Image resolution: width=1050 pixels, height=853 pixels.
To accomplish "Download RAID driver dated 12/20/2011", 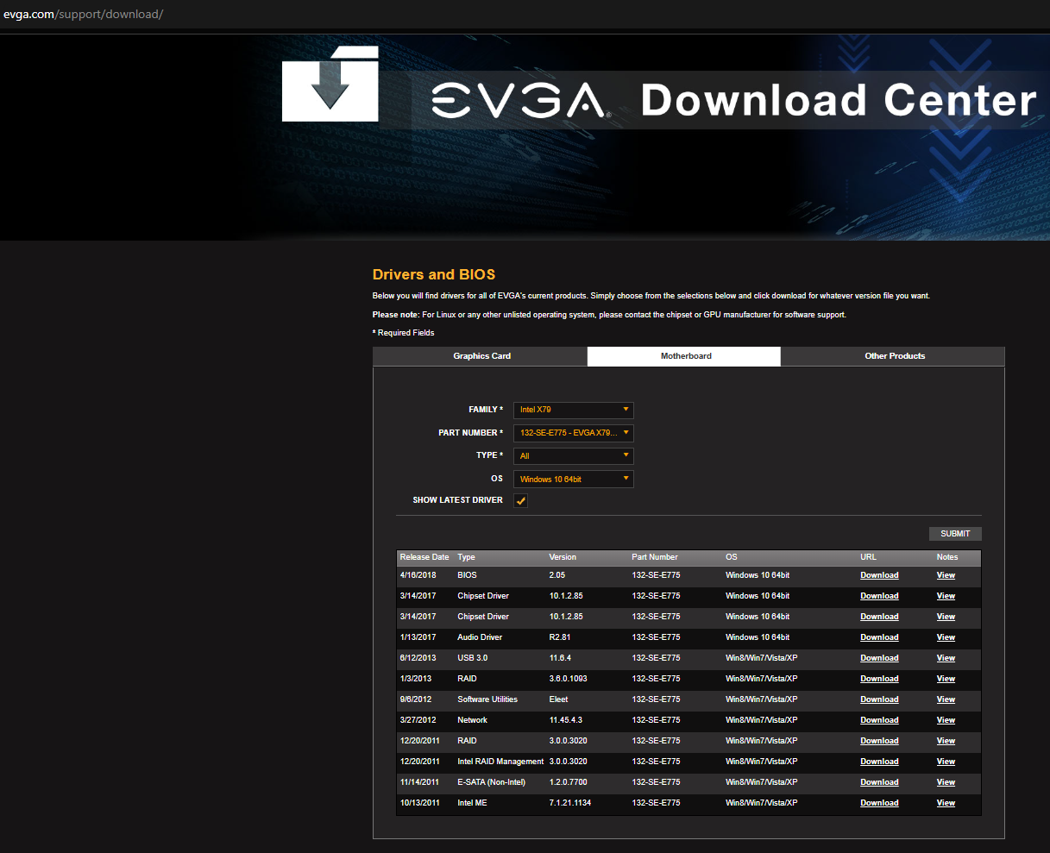I will coord(879,741).
